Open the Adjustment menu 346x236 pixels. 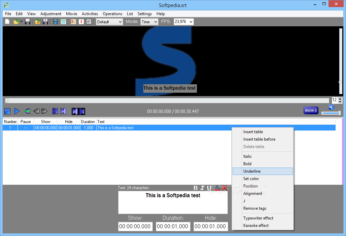click(x=51, y=14)
